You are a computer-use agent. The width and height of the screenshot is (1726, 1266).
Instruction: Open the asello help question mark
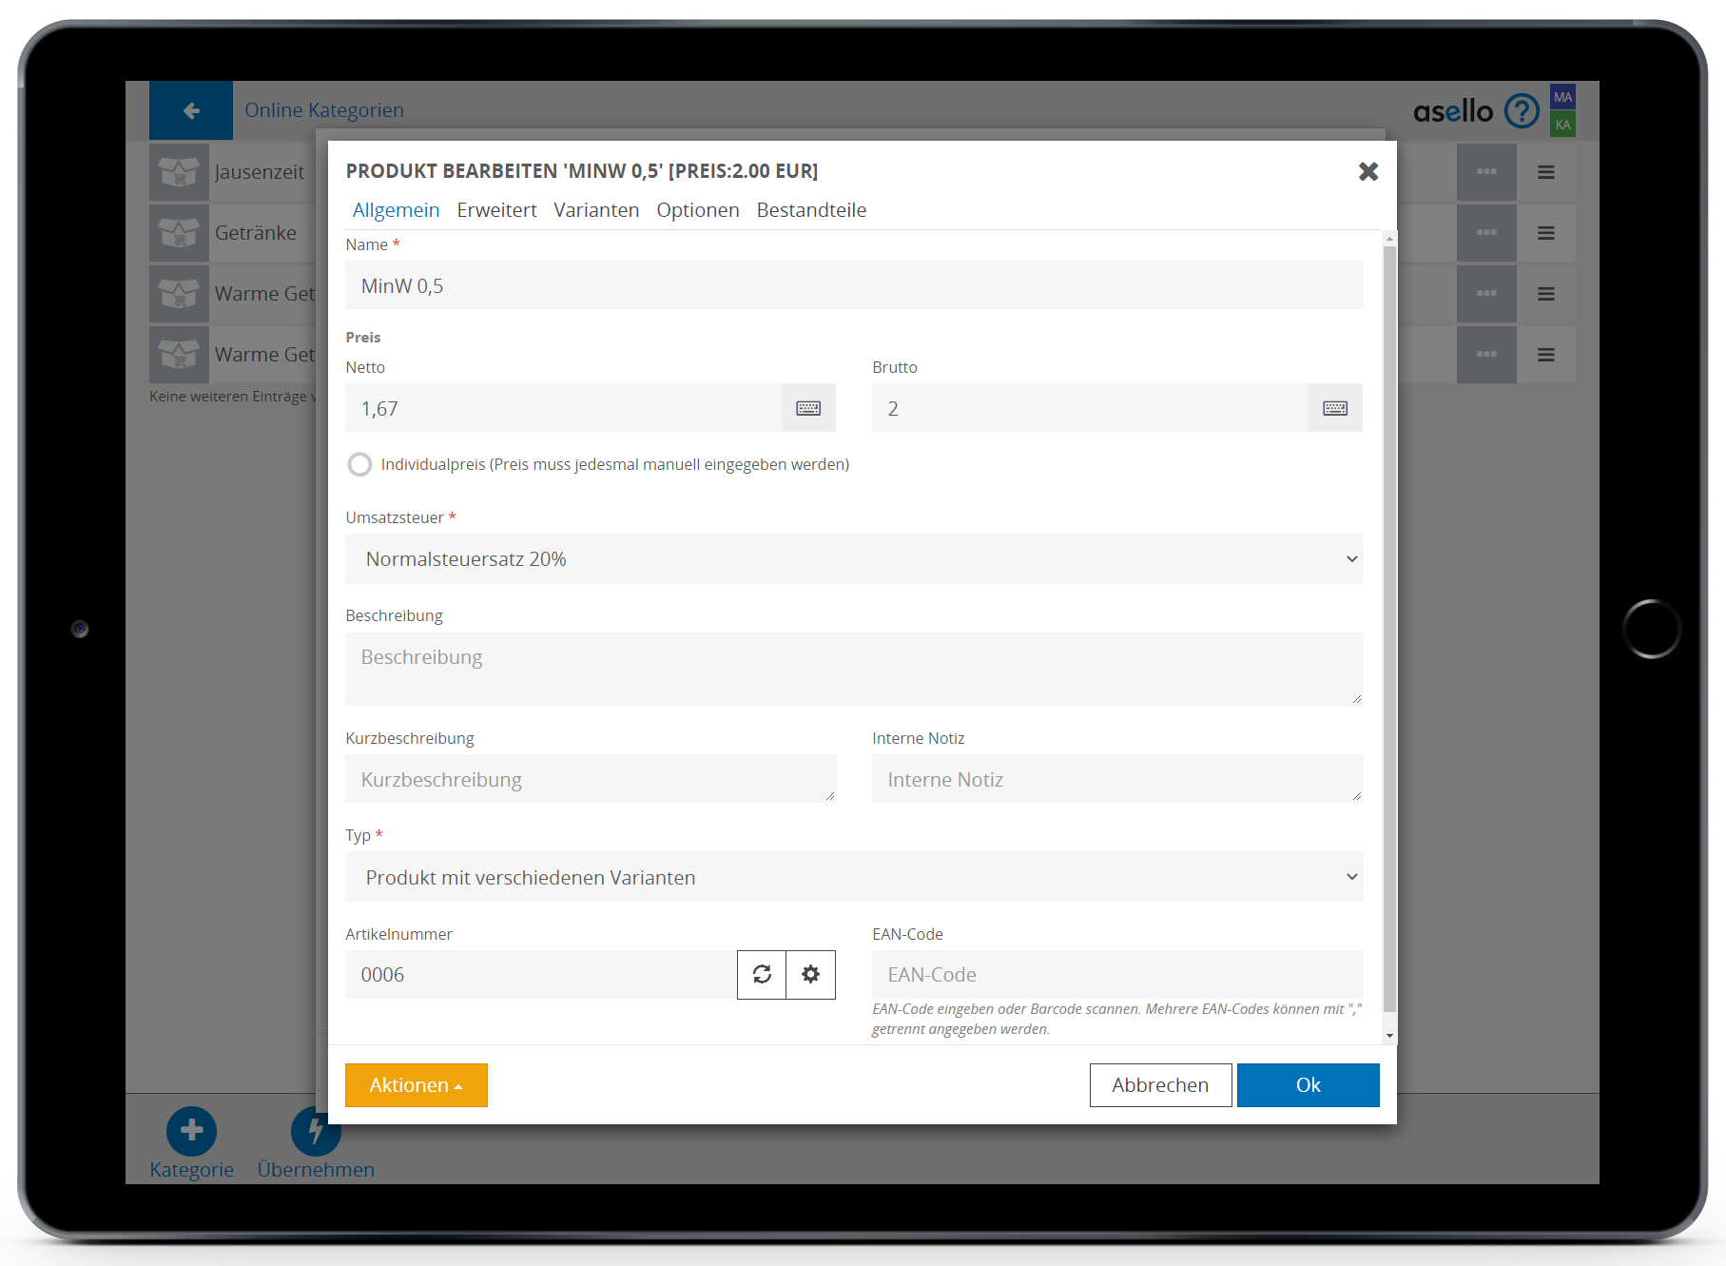(x=1522, y=111)
